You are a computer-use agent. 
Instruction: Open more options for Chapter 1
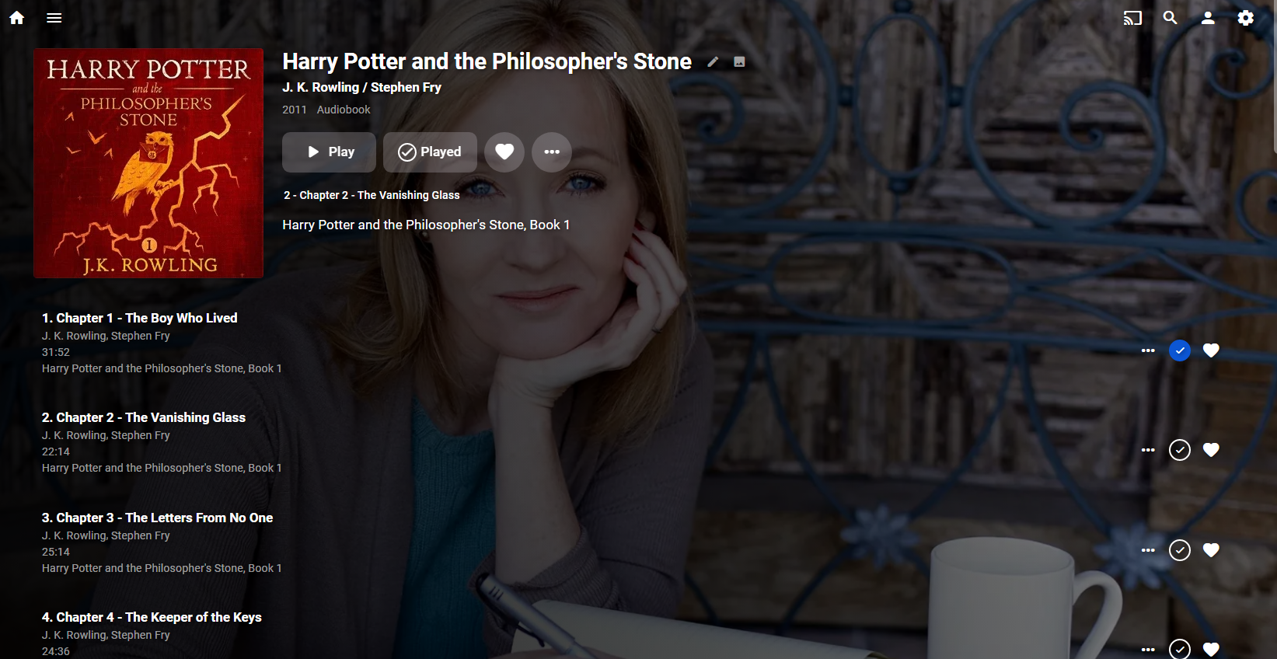pos(1148,350)
